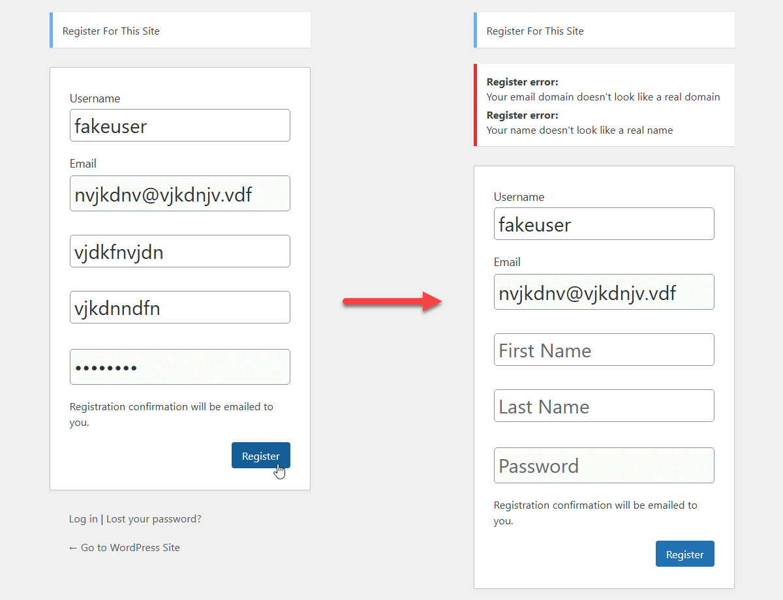783x600 pixels.
Task: Select the Email field in the form with errors
Action: click(x=604, y=292)
